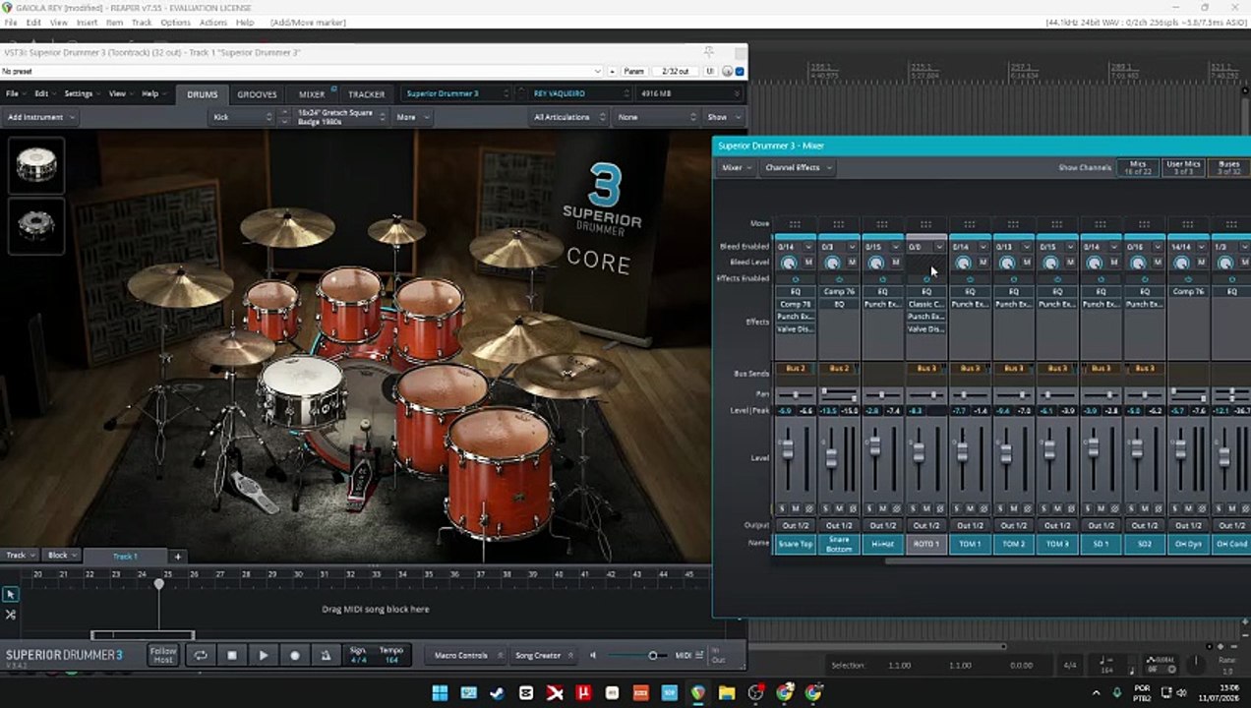
Task: Open the Settings menu in Superior Drummer
Action: point(82,94)
